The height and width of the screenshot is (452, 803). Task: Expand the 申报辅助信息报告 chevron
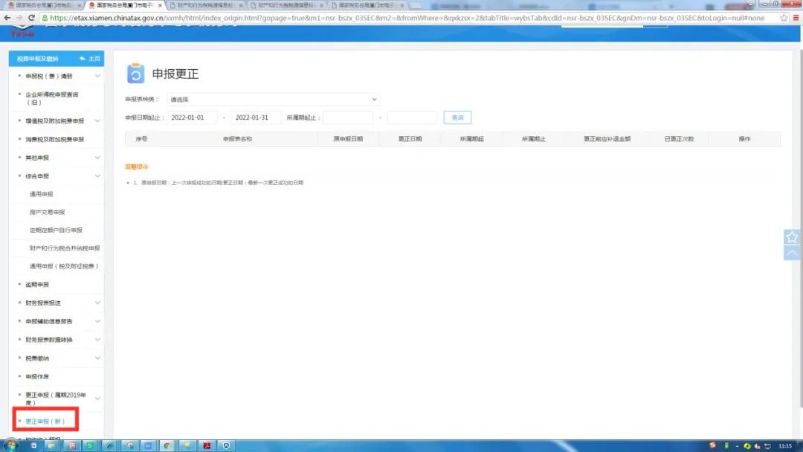point(97,321)
